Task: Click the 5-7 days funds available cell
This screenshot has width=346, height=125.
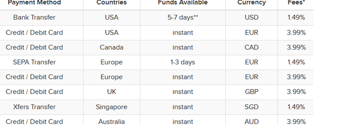Action: click(x=183, y=17)
